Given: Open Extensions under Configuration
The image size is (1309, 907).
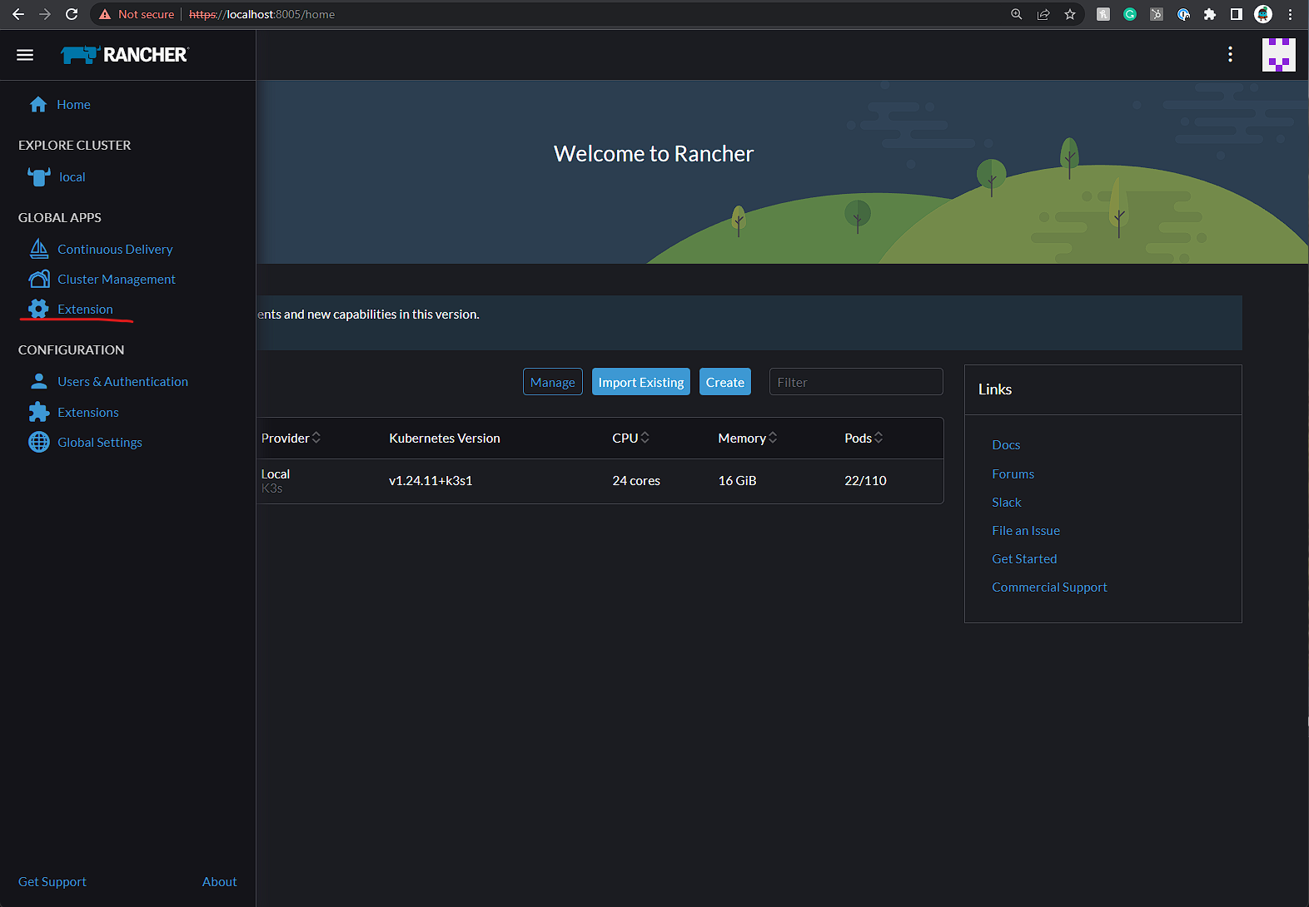Looking at the screenshot, I should pyautogui.click(x=88, y=412).
